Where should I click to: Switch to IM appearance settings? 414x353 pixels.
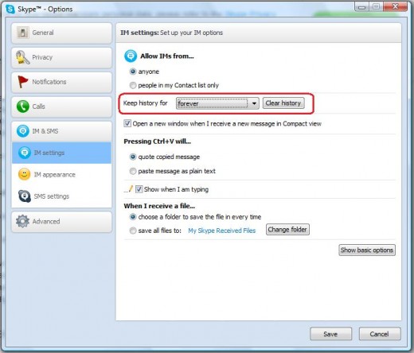click(x=61, y=175)
